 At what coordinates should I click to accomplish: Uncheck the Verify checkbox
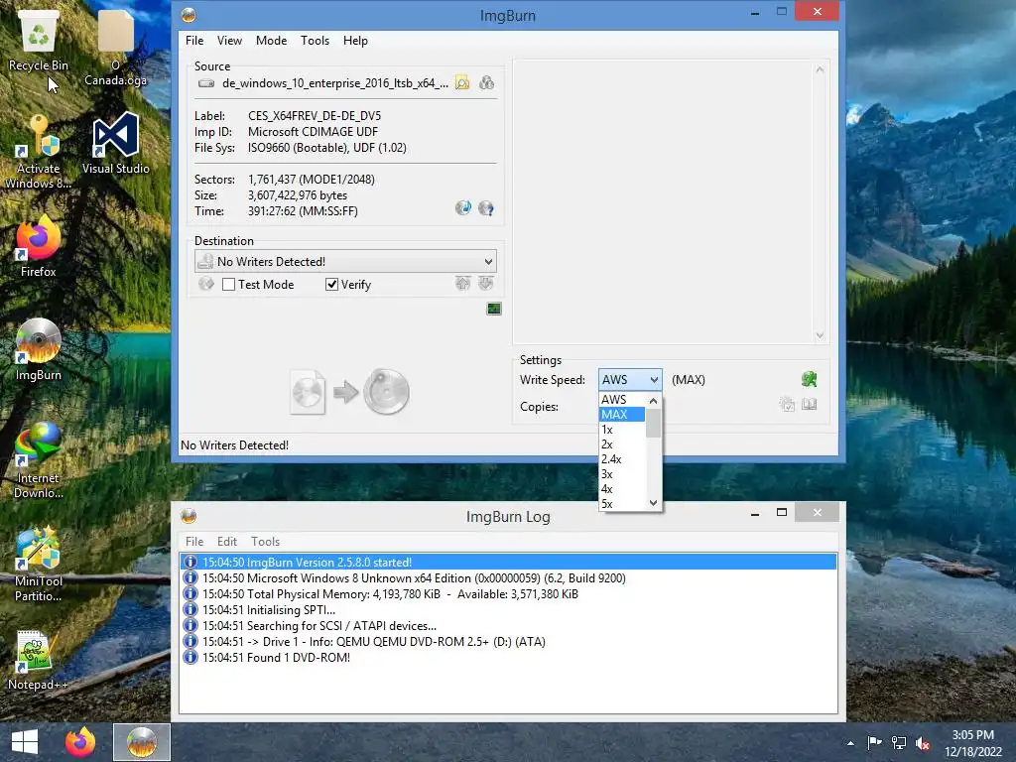[x=331, y=285]
